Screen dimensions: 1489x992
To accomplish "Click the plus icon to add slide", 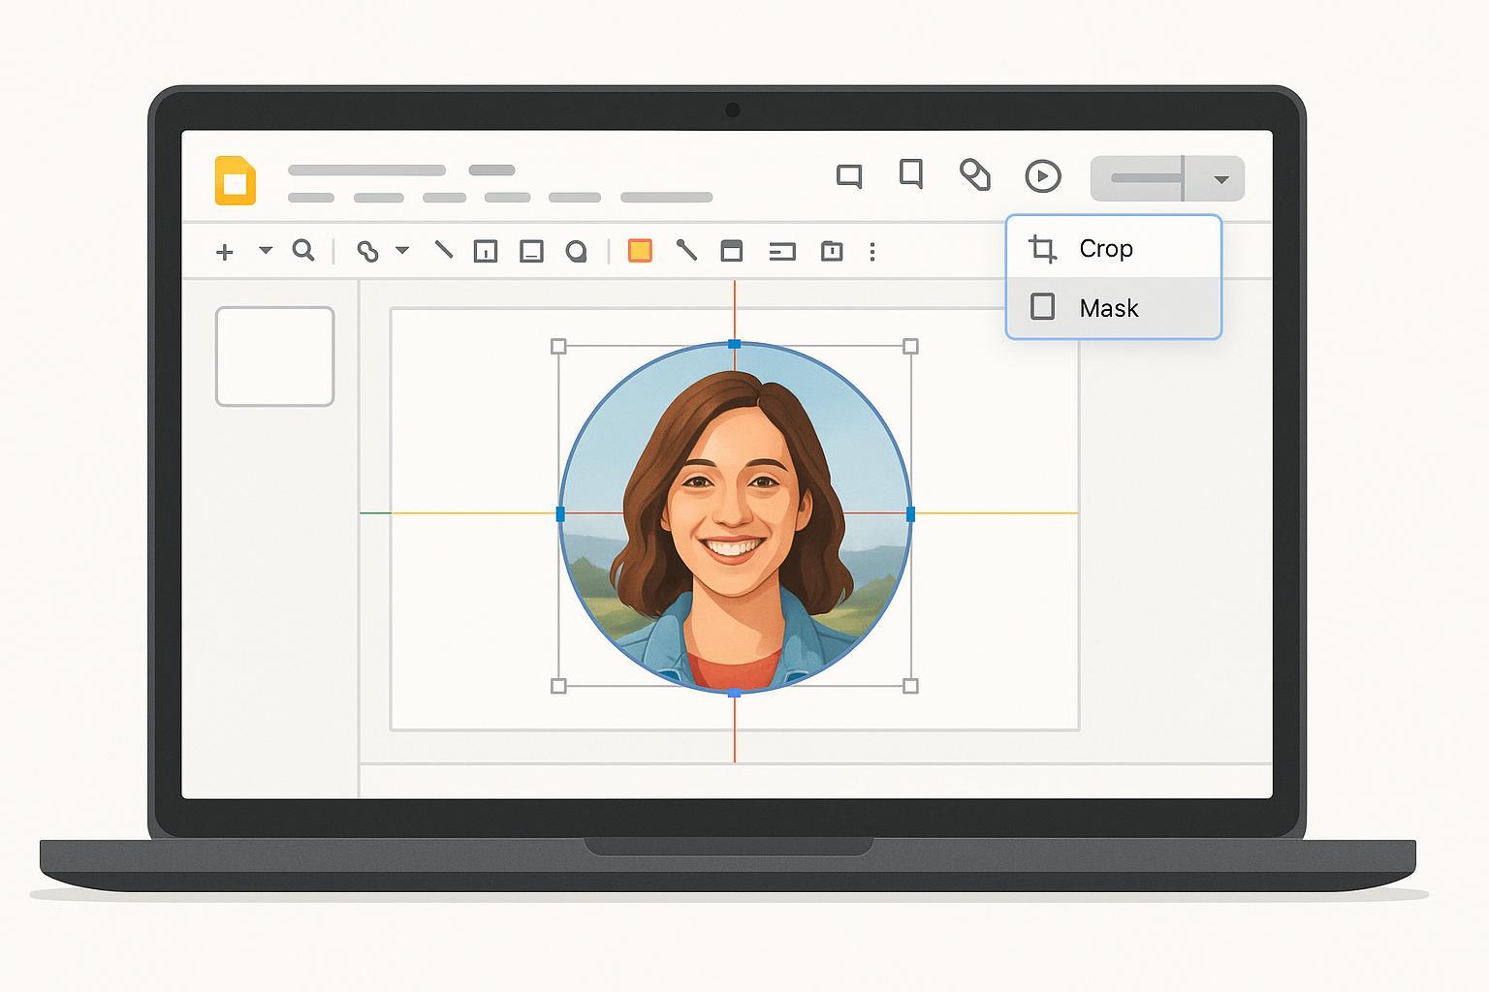I will coord(224,252).
